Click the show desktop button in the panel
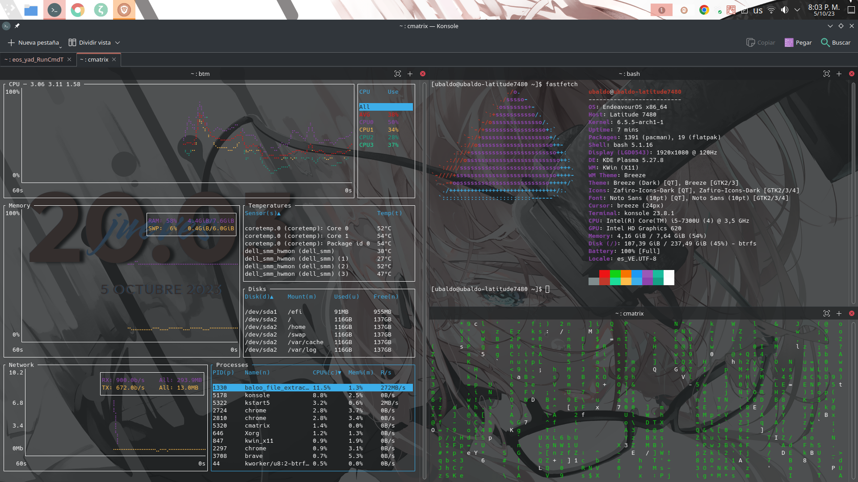Image resolution: width=858 pixels, height=482 pixels. [x=851, y=10]
